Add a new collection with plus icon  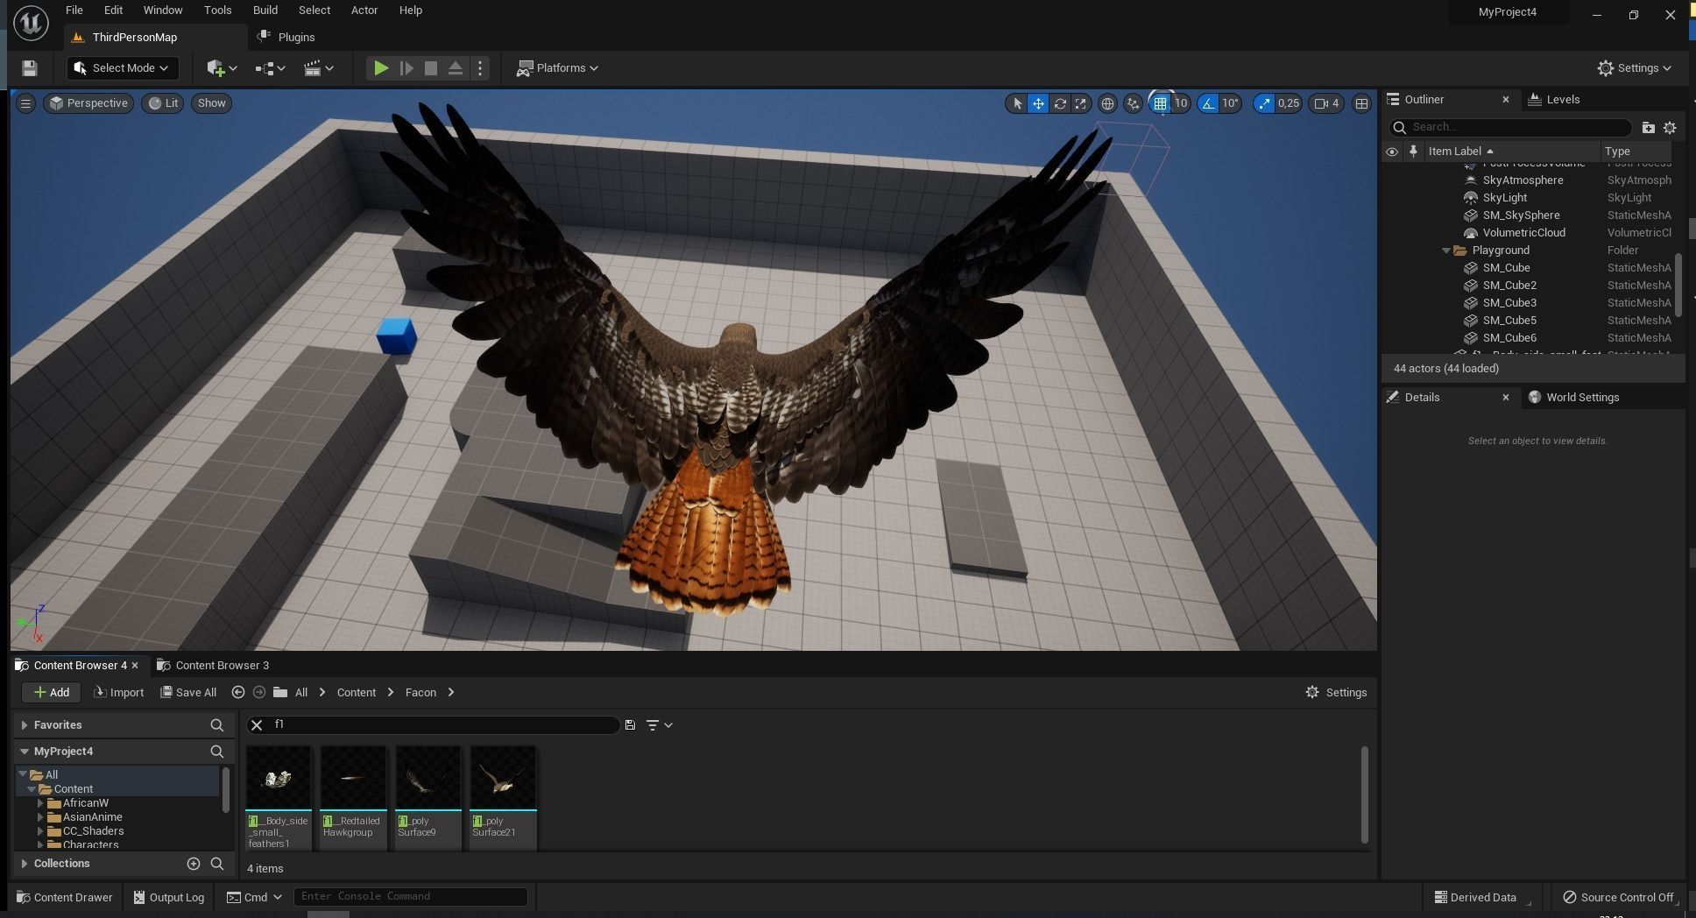[x=194, y=864]
